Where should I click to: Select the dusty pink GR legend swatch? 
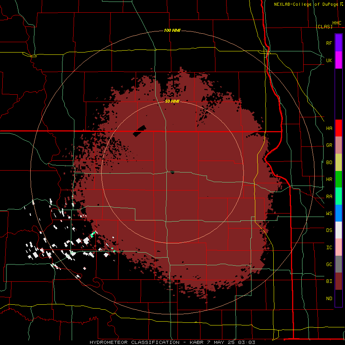click(338, 145)
